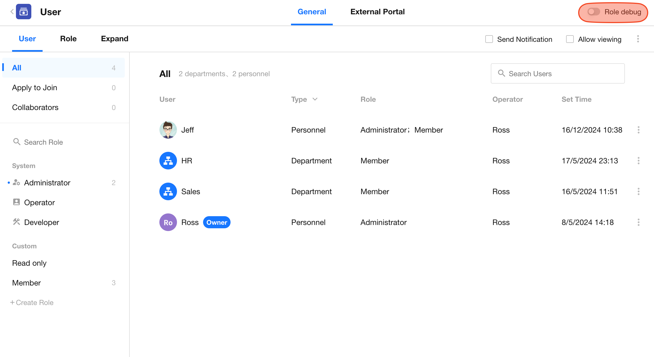
Task: Open the top-right more options menu
Action: tap(638, 39)
